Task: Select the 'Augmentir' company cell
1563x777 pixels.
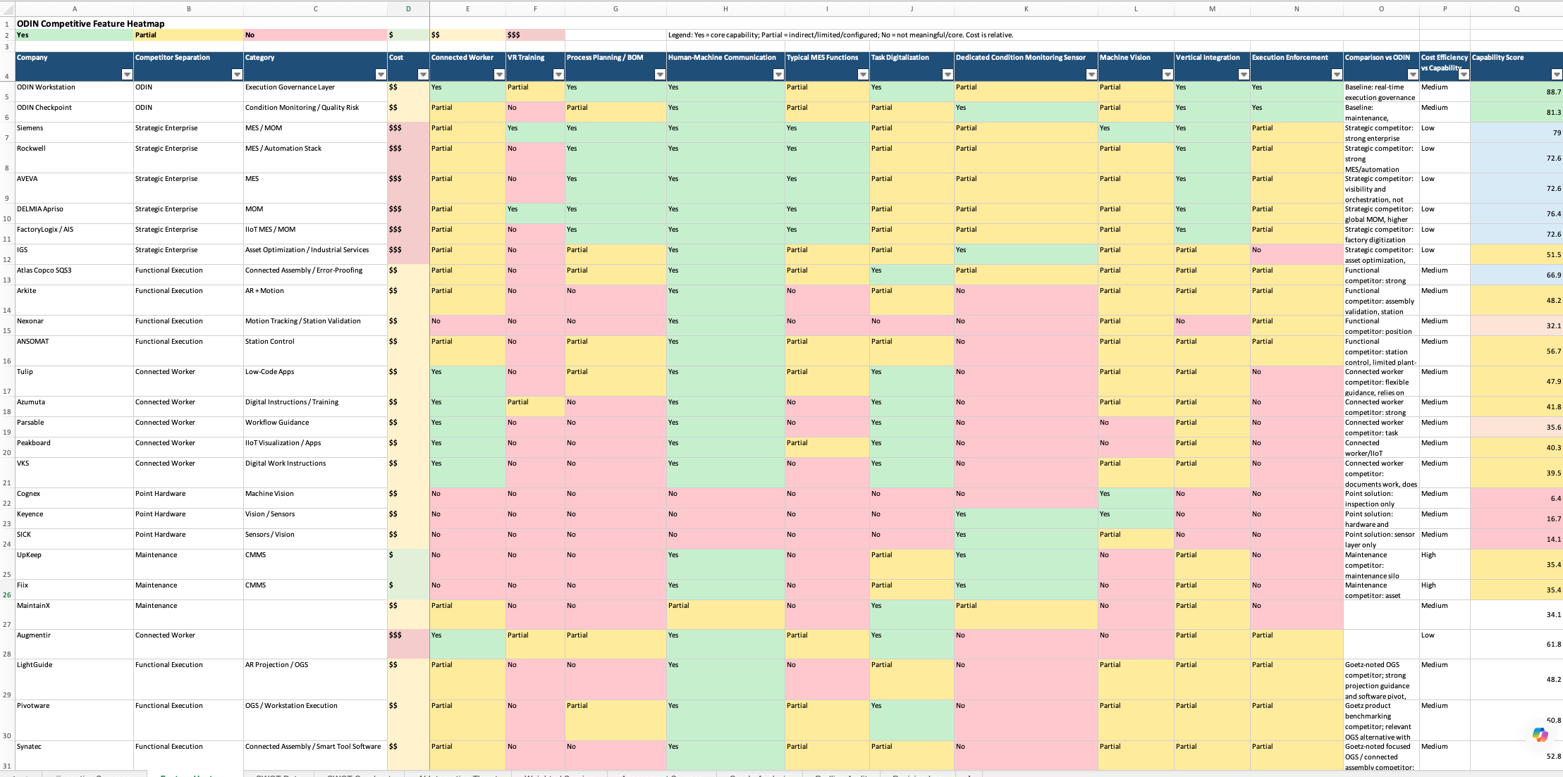Action: click(x=74, y=645)
